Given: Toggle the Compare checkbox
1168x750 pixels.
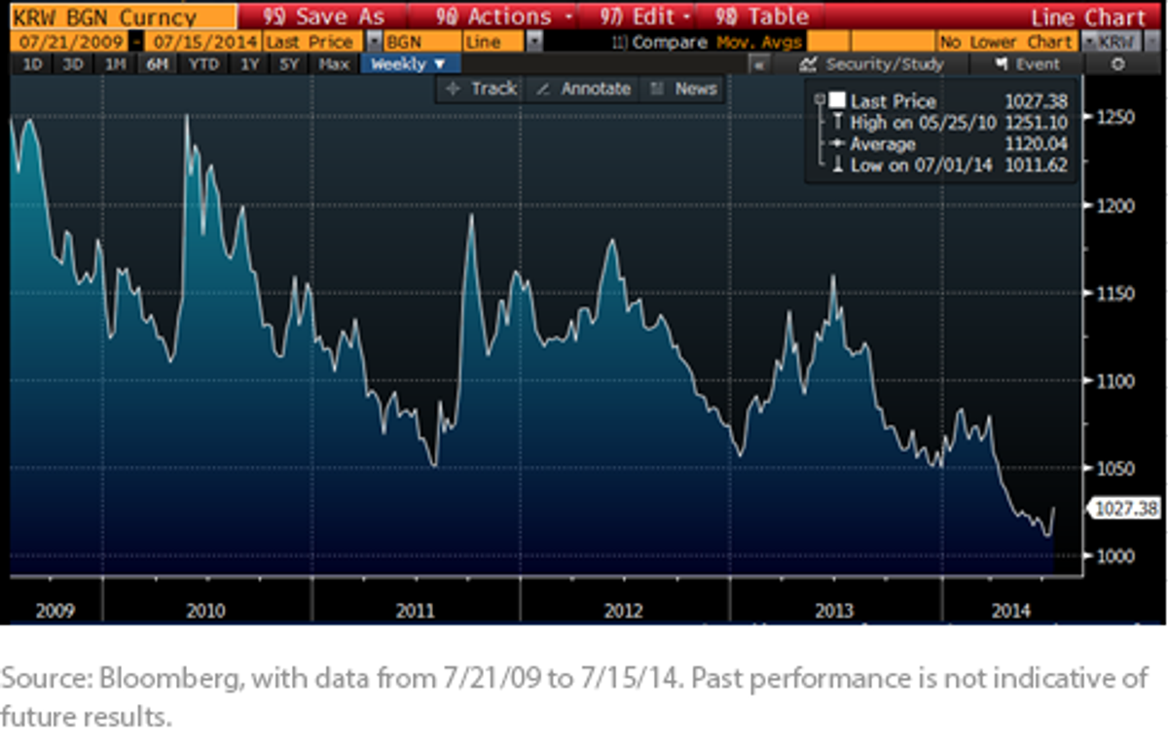Looking at the screenshot, I should point(619,43).
